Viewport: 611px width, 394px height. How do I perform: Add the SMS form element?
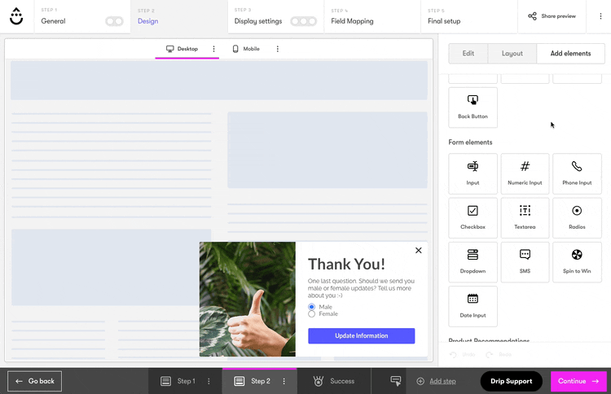(525, 261)
